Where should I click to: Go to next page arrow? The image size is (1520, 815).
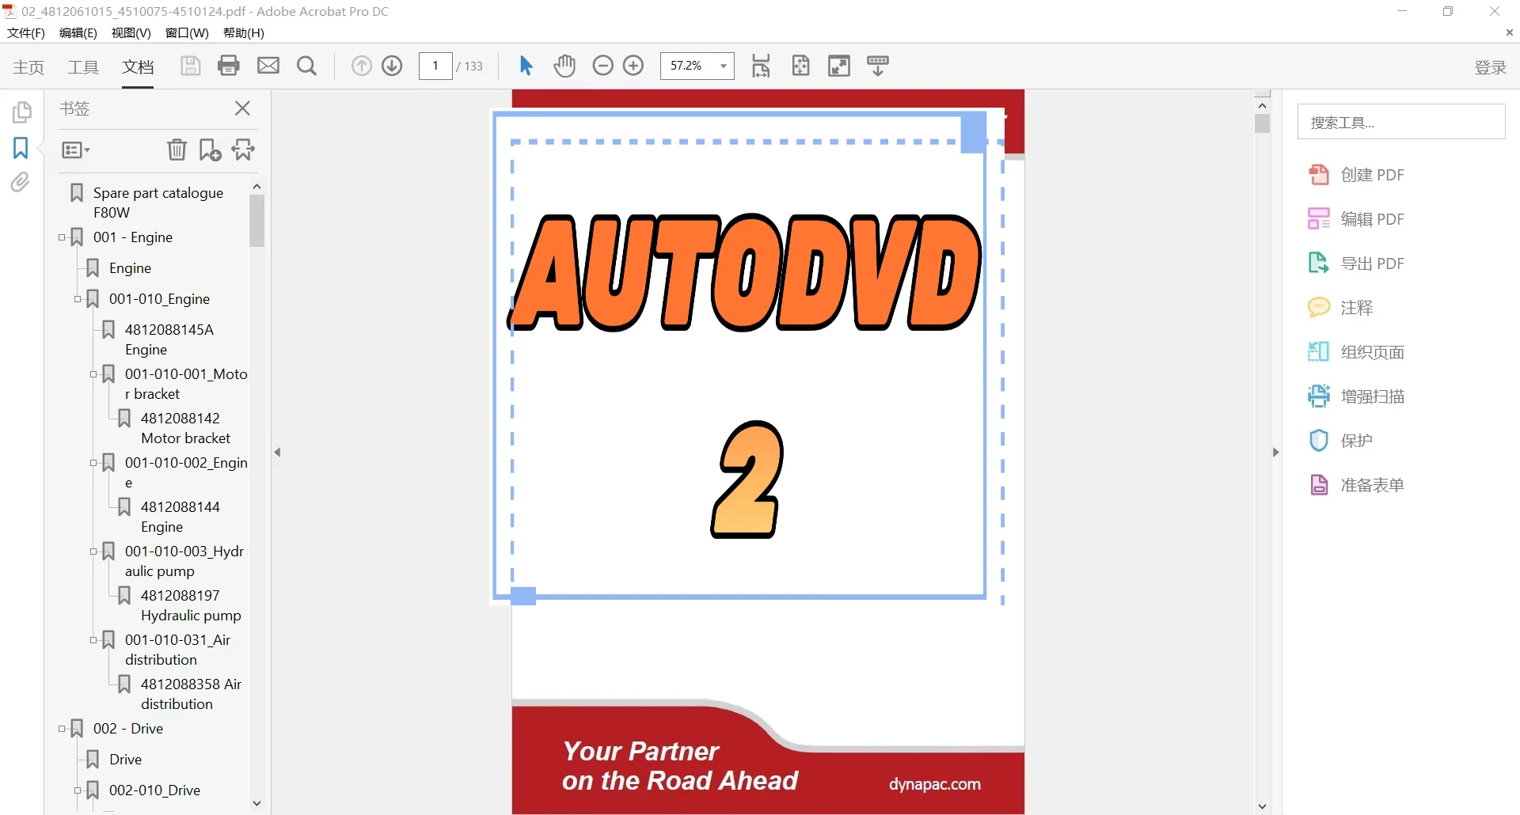tap(392, 66)
